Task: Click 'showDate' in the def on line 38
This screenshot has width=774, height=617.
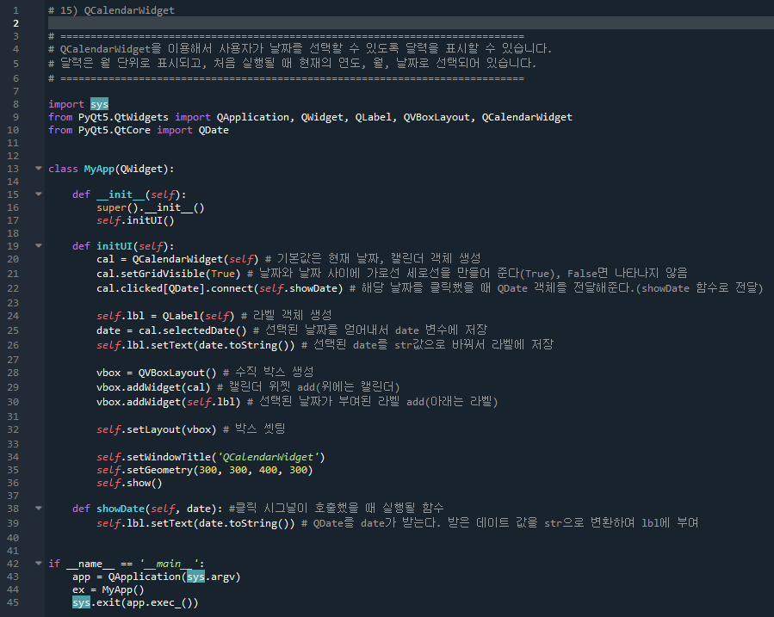Action: (x=121, y=509)
